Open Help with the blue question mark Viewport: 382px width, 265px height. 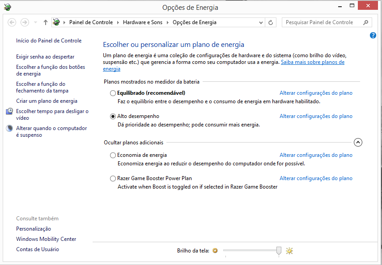373,35
